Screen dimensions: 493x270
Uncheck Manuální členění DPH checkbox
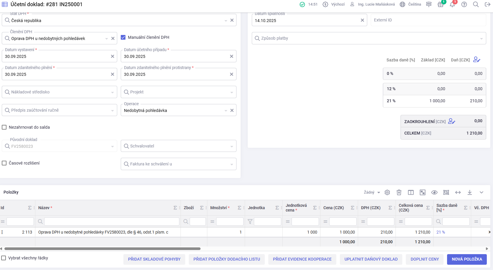[x=123, y=37]
